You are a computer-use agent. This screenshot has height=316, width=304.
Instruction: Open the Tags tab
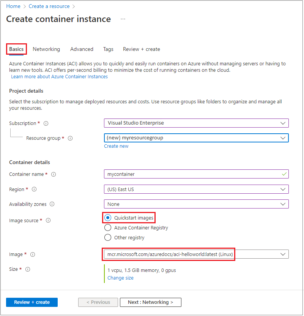coord(108,49)
